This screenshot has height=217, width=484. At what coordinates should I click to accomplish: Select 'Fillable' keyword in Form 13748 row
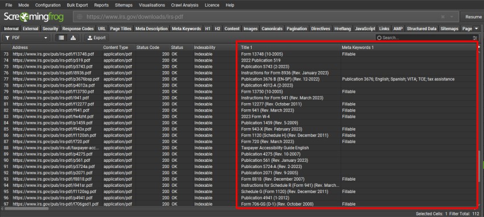(x=348, y=54)
